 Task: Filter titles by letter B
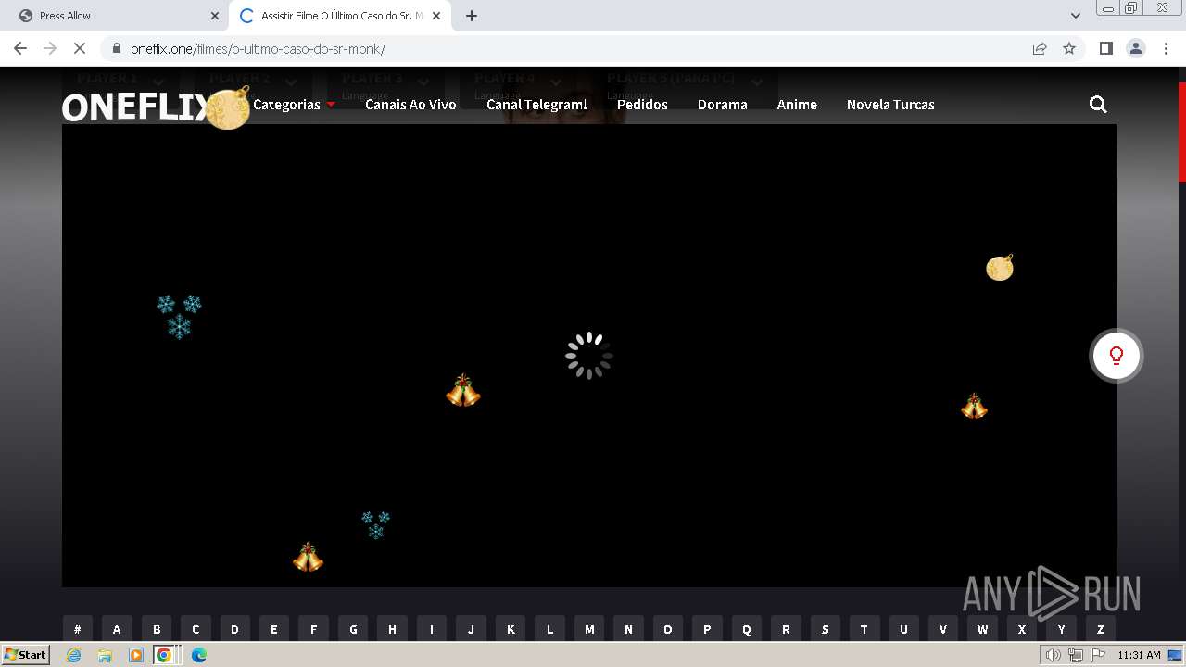pos(157,629)
